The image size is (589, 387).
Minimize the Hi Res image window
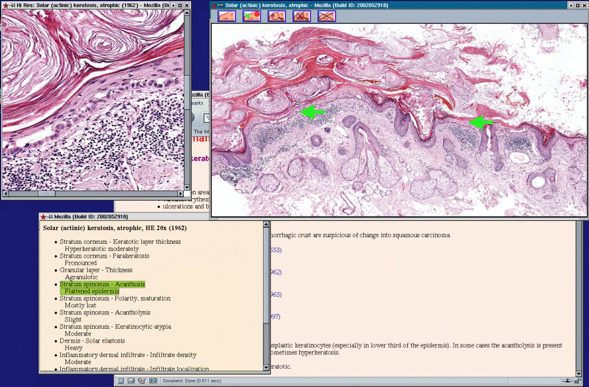[x=173, y=5]
